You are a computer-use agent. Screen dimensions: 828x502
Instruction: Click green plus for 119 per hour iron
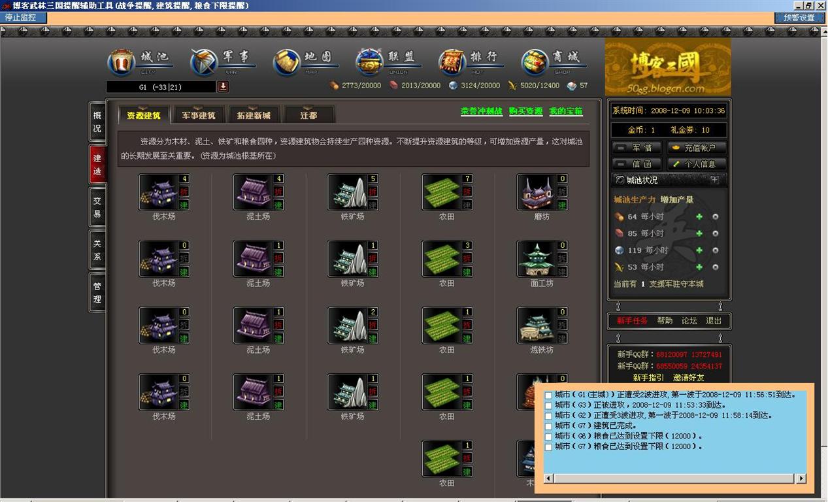pyautogui.click(x=699, y=250)
